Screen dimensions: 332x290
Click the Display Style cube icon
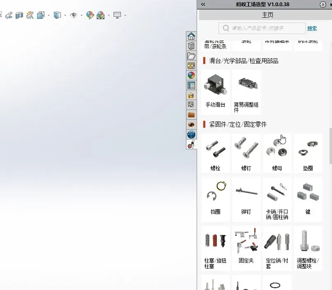[57, 15]
